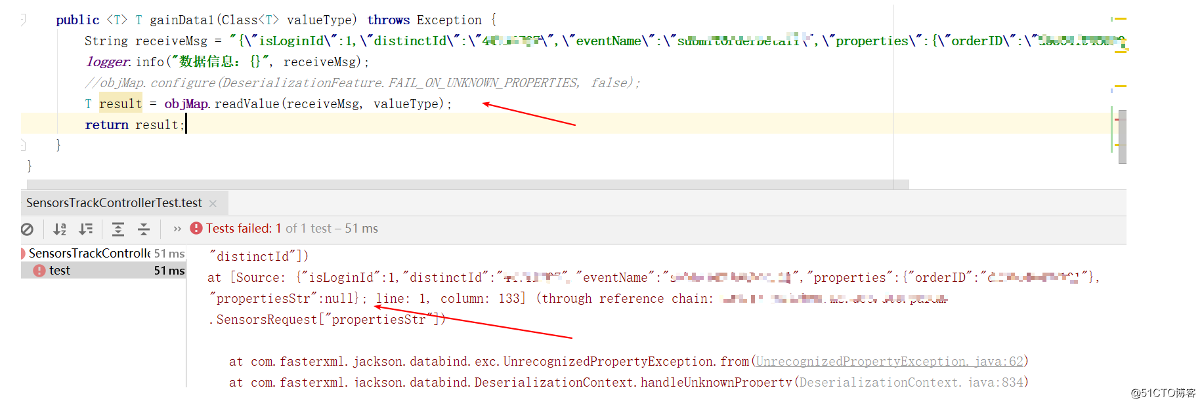Image resolution: width=1202 pixels, height=405 pixels.
Task: Close the SensorsTrackControllerTest.test run tab
Action: point(213,204)
